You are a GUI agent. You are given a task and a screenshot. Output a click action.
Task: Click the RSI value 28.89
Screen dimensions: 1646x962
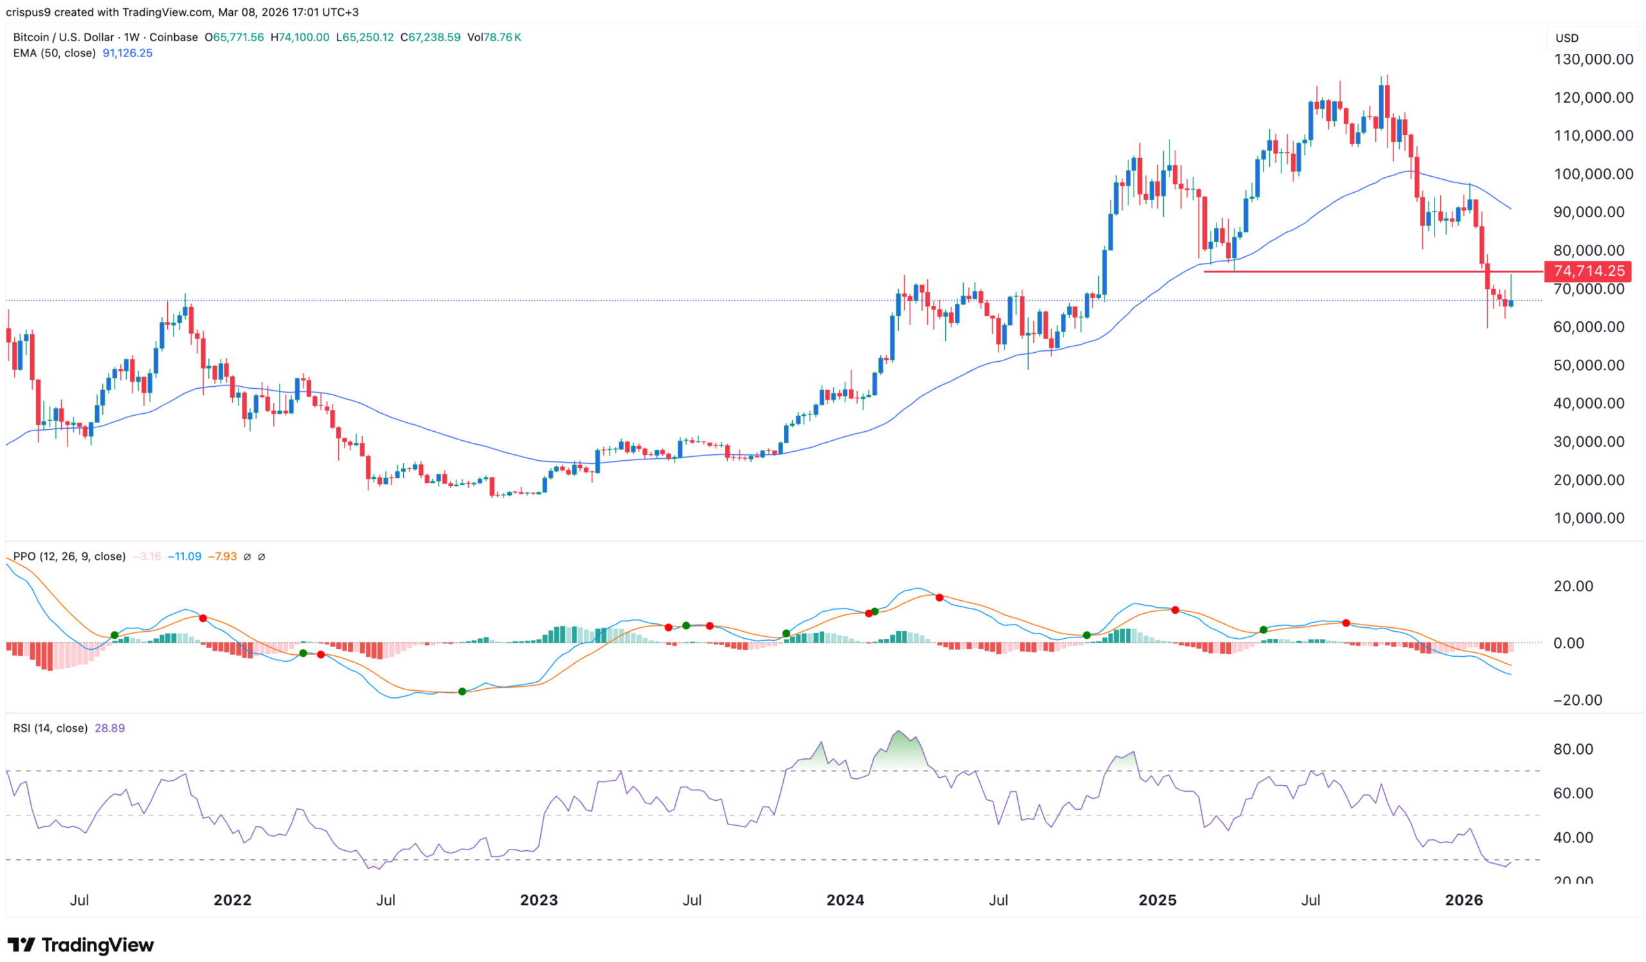click(x=110, y=728)
